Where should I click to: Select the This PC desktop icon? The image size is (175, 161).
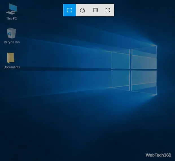pos(12,9)
